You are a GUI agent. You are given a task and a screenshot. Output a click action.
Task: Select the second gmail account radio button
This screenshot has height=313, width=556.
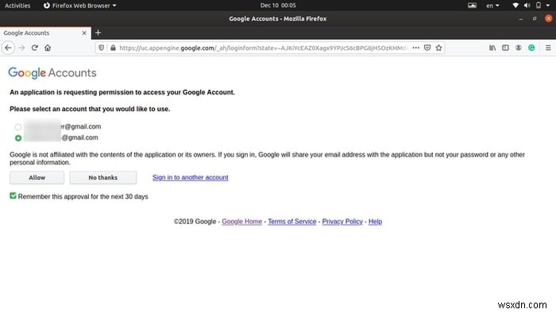[x=18, y=138]
